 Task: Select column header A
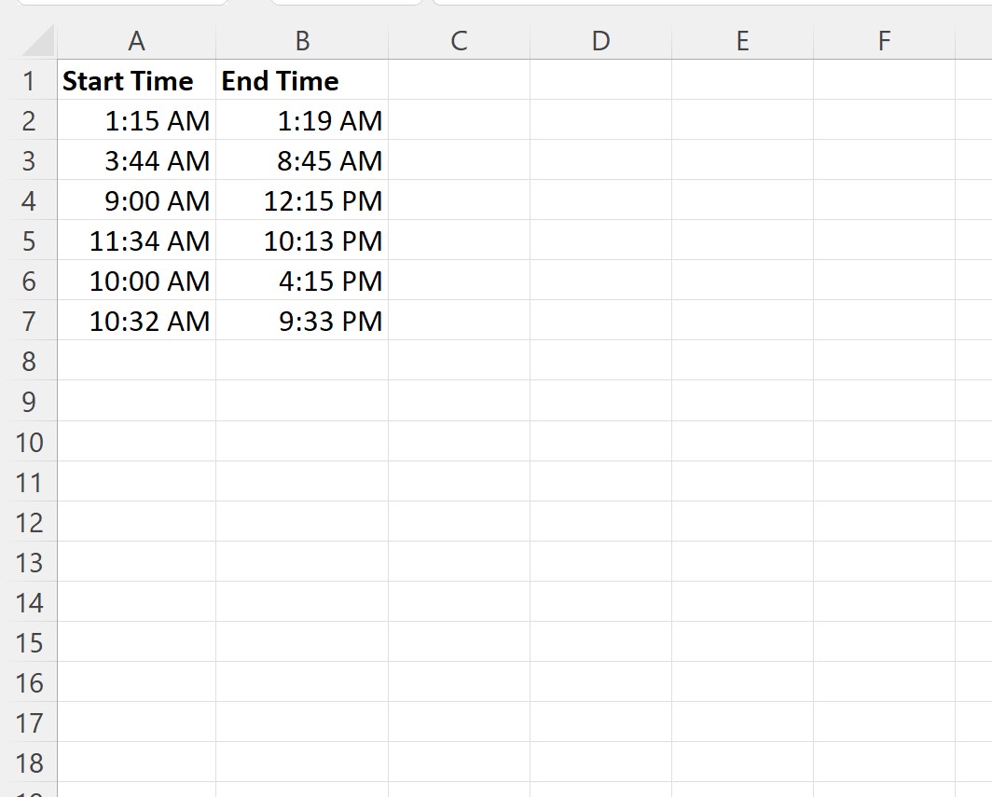click(x=137, y=41)
